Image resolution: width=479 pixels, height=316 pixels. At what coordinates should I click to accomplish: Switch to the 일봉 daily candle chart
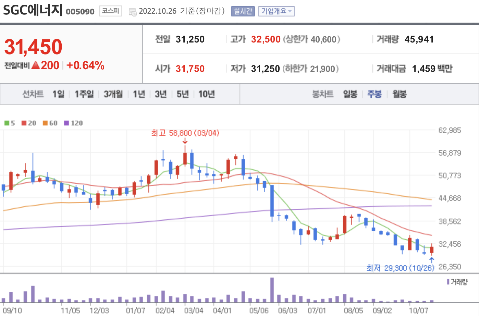click(350, 94)
